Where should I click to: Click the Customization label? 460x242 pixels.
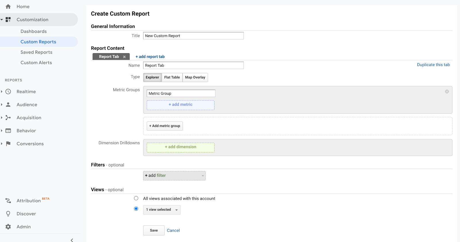click(x=32, y=20)
